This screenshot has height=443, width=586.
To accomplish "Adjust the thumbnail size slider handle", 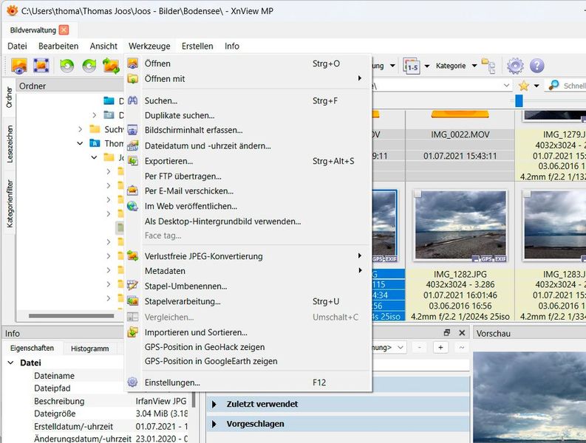I will click(x=519, y=101).
